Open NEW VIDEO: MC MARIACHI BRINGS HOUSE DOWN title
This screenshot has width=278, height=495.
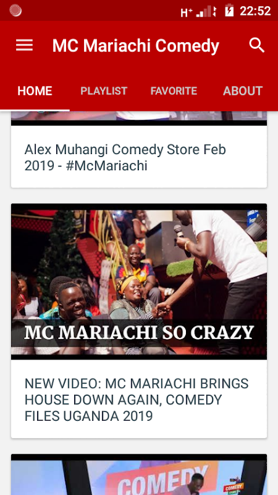(137, 400)
